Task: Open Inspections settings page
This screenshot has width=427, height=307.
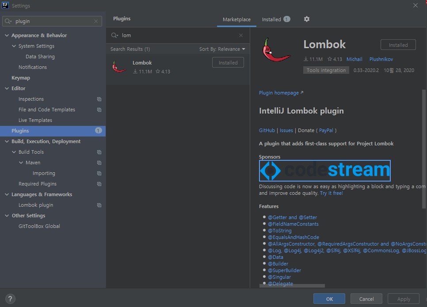Action: 31,99
